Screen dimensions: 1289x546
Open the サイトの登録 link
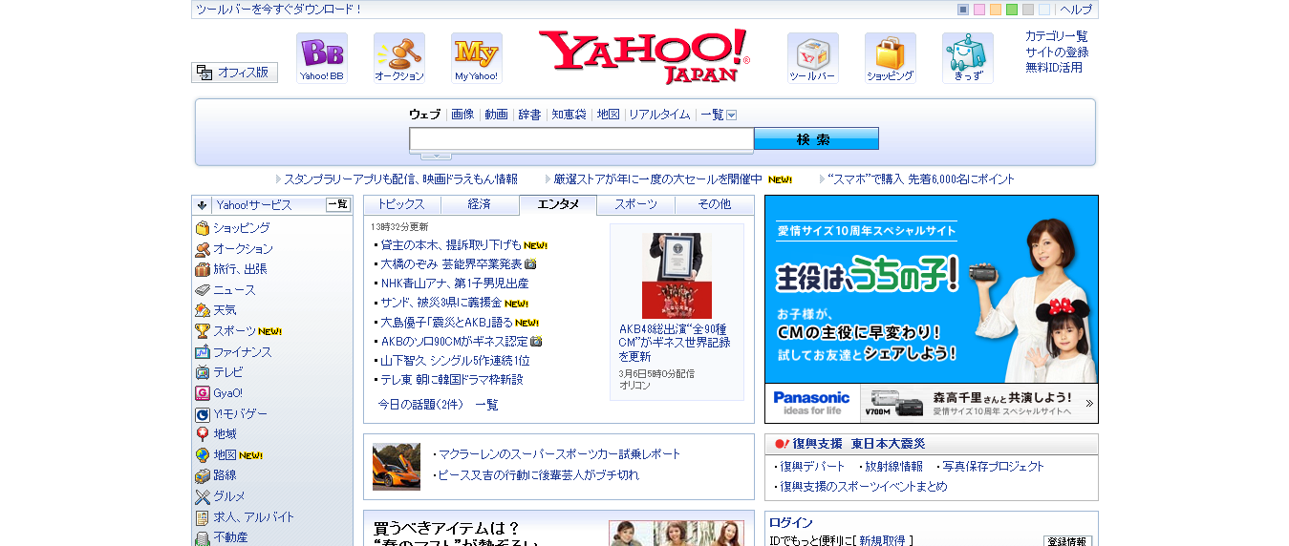[x=1057, y=52]
